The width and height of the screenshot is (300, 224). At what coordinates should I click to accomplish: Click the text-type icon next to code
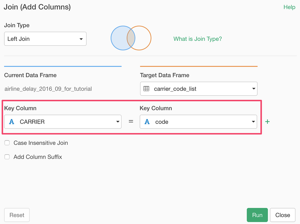[147, 122]
